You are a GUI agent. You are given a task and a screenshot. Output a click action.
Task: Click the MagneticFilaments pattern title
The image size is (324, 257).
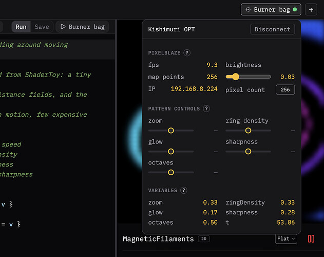tap(158, 239)
